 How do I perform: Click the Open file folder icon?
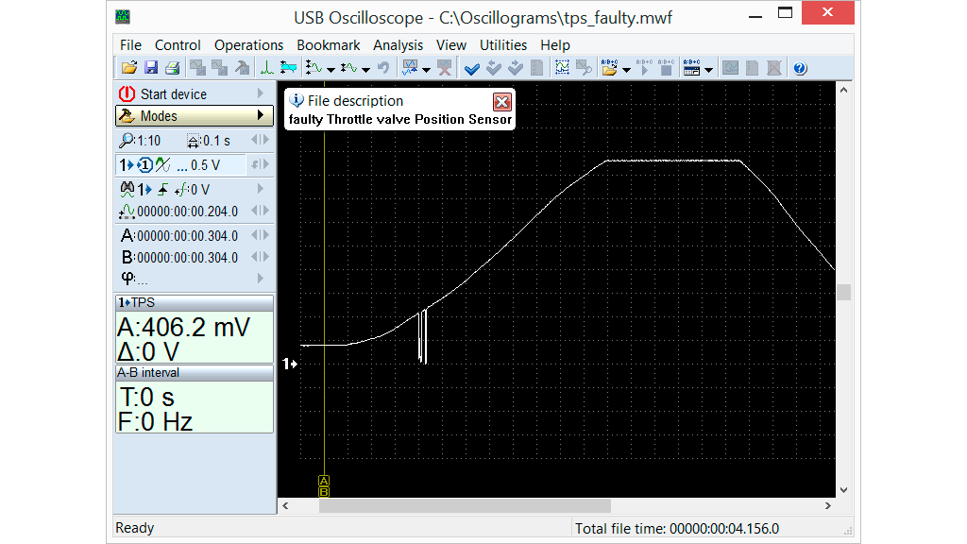pos(129,68)
